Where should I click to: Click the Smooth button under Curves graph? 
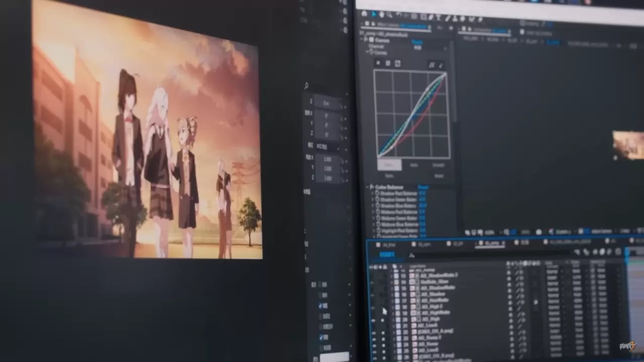coord(439,165)
